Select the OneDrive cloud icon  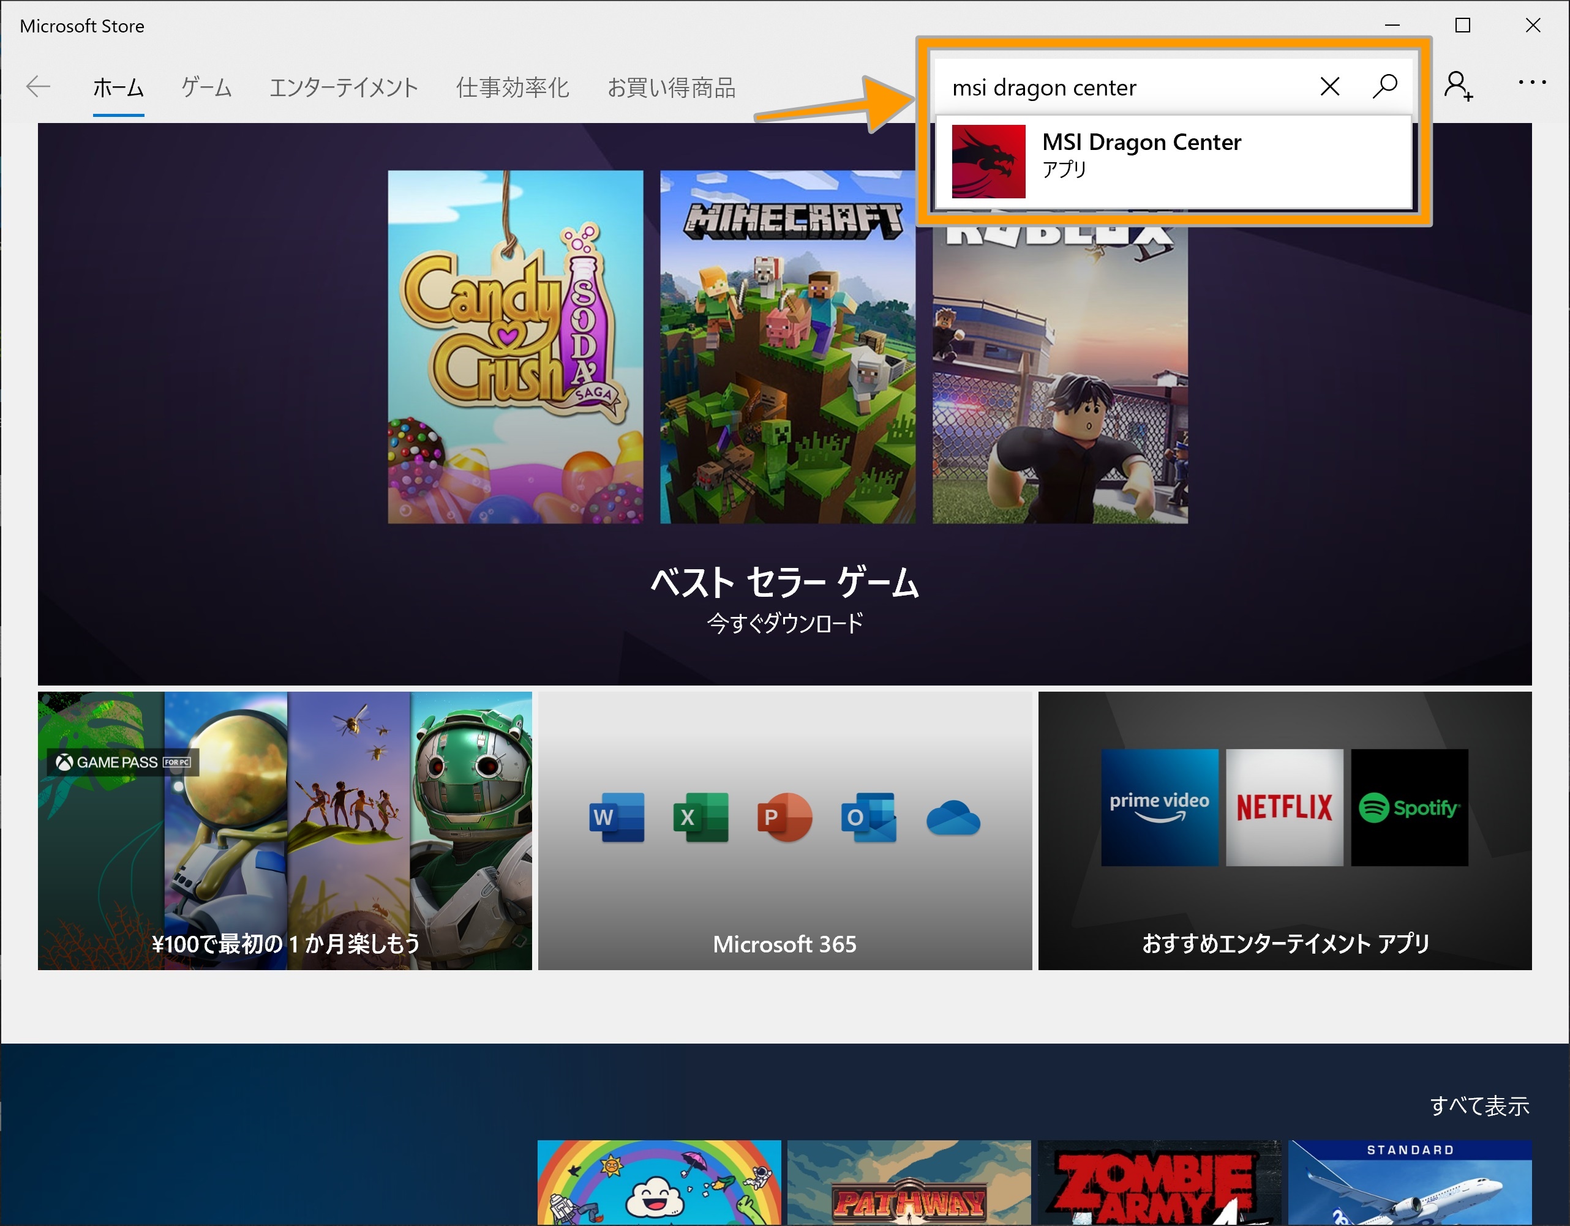tap(953, 817)
